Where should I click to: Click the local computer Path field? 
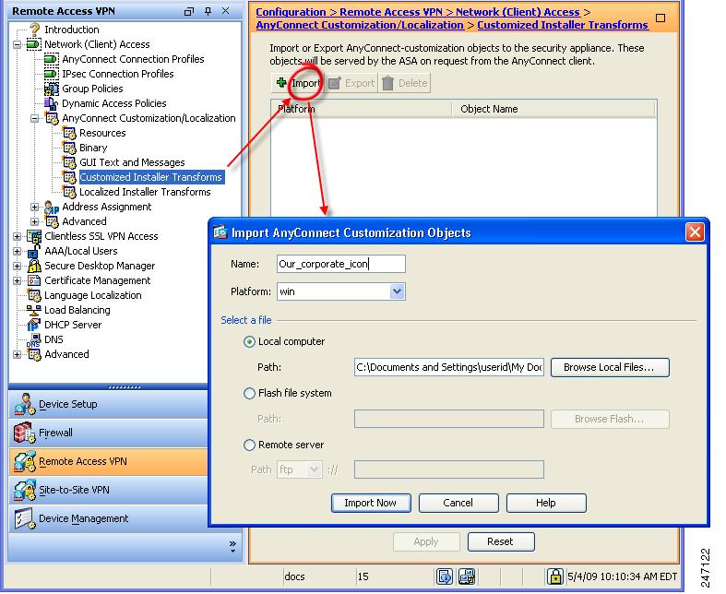[448, 368]
